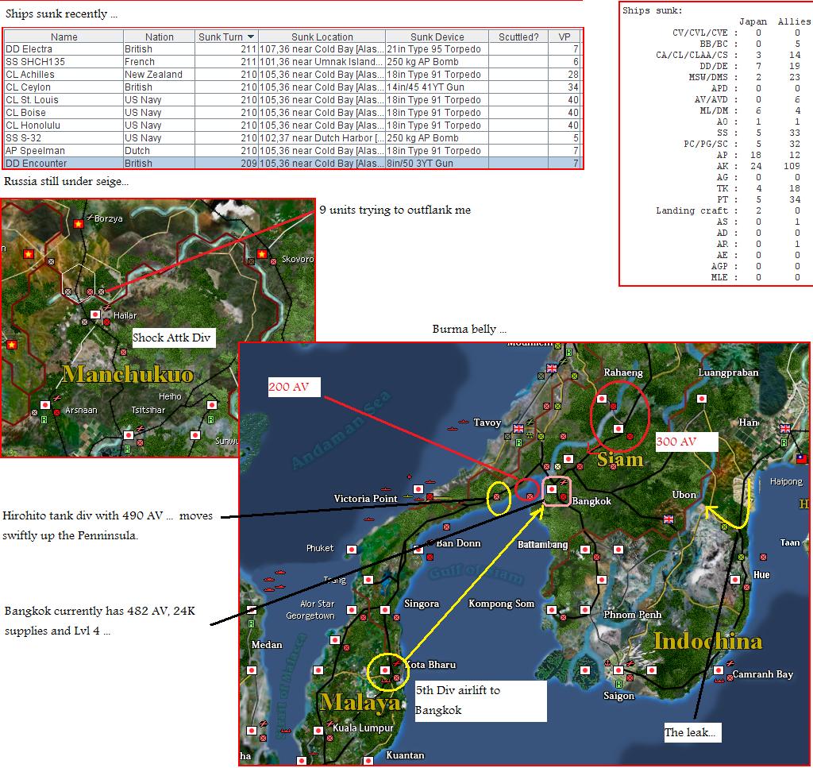Image resolution: width=813 pixels, height=768 pixels.
Task: Sort by the VP column header
Action: point(564,37)
